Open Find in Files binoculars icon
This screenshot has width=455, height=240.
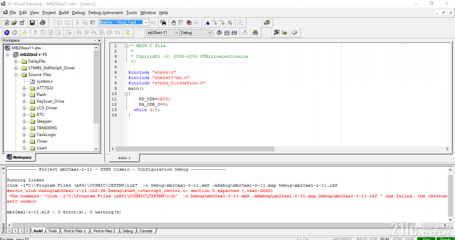click(163, 22)
